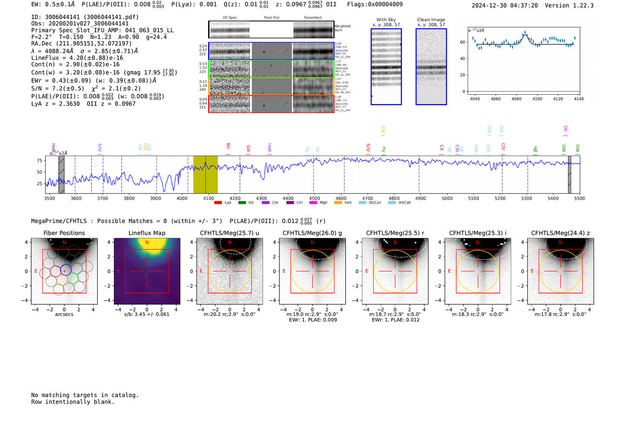Screen dimensions: 625x426
Task: Click the With Sky cutout image
Action: [386, 67]
